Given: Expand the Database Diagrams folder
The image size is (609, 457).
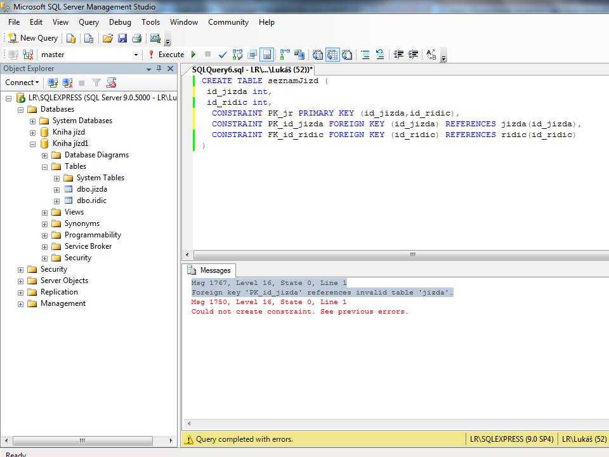Looking at the screenshot, I should pos(44,156).
